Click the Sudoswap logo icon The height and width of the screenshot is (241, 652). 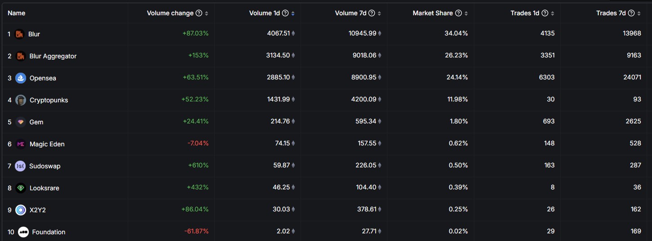tap(20, 166)
